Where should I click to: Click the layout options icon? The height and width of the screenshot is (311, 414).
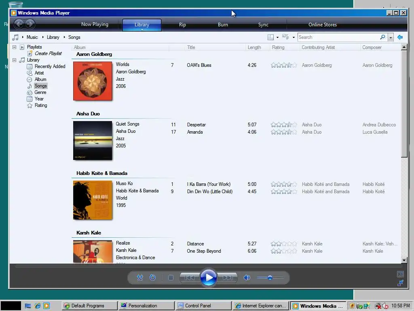coord(270,37)
